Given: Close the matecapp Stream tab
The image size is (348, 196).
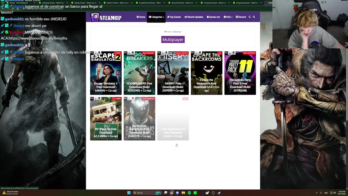Looking at the screenshot, I should pos(67,3).
